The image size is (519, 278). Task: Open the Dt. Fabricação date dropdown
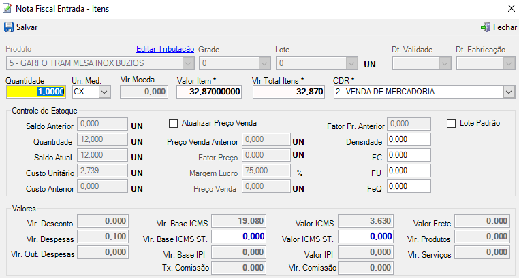508,63
